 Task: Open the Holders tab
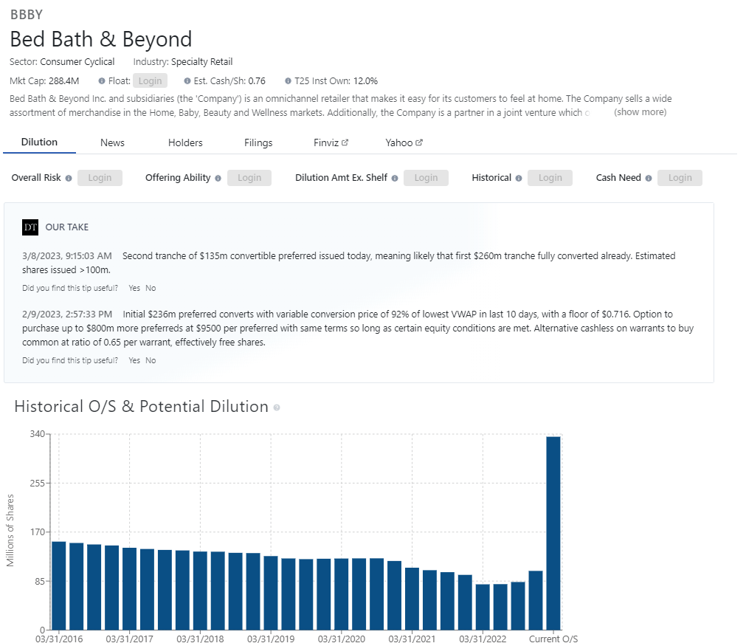click(x=185, y=142)
